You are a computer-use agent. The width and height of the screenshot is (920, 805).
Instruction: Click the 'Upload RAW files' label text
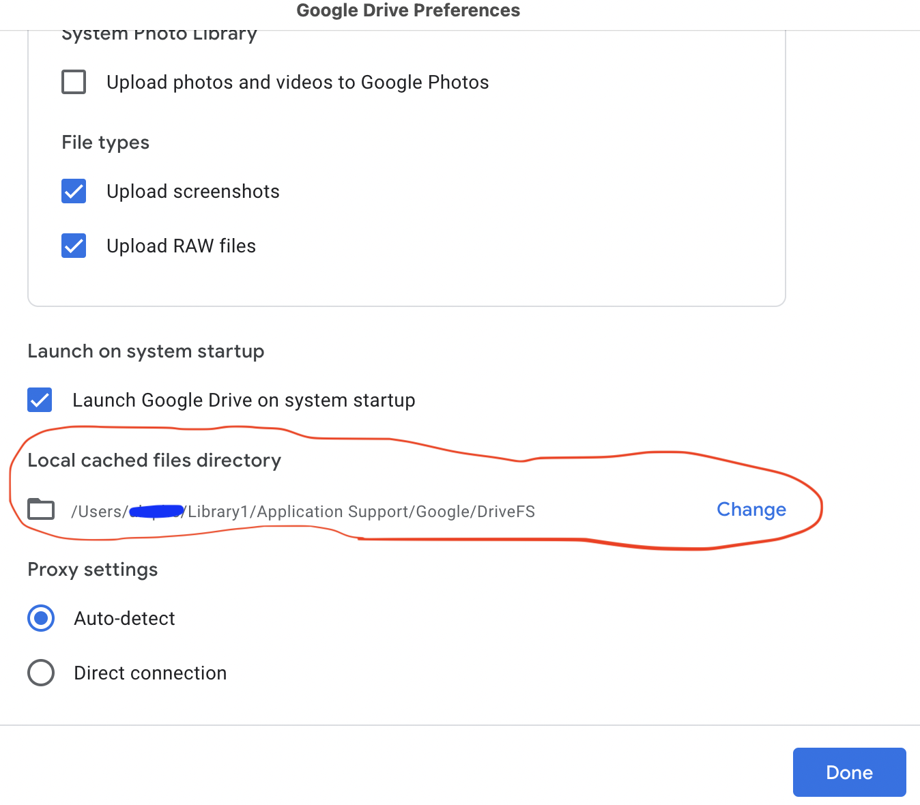click(x=181, y=246)
